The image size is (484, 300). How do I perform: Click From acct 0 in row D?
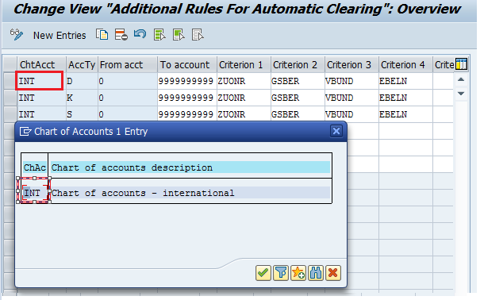coord(128,81)
